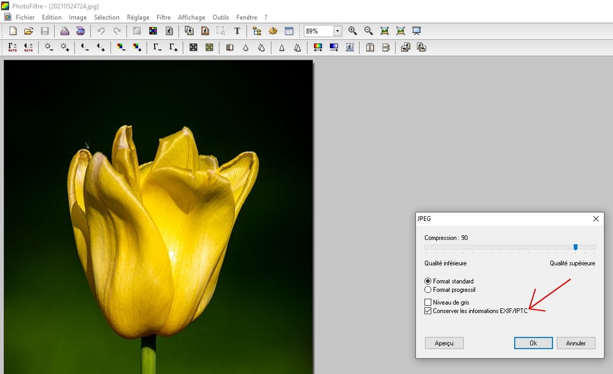Click the Zoom in magnifier icon
This screenshot has width=613, height=374.
(353, 31)
